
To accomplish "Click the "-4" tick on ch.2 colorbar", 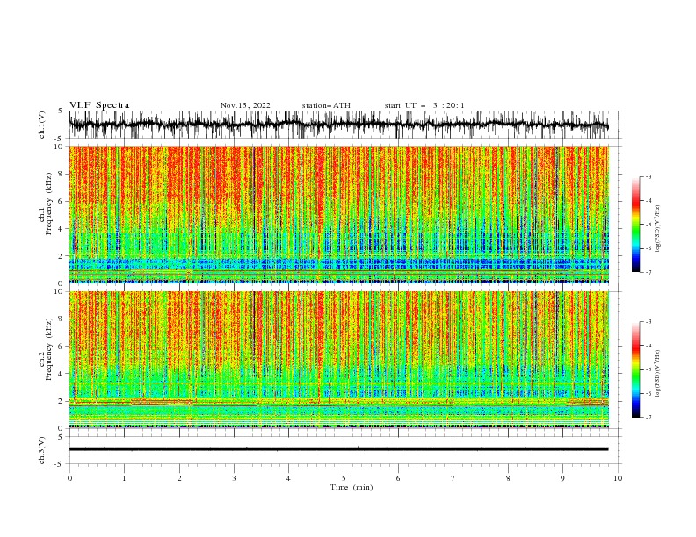I will pos(649,346).
